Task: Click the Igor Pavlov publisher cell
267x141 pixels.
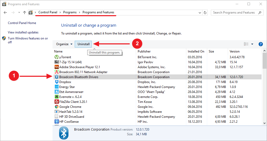Action: pyautogui.click(x=146, y=62)
